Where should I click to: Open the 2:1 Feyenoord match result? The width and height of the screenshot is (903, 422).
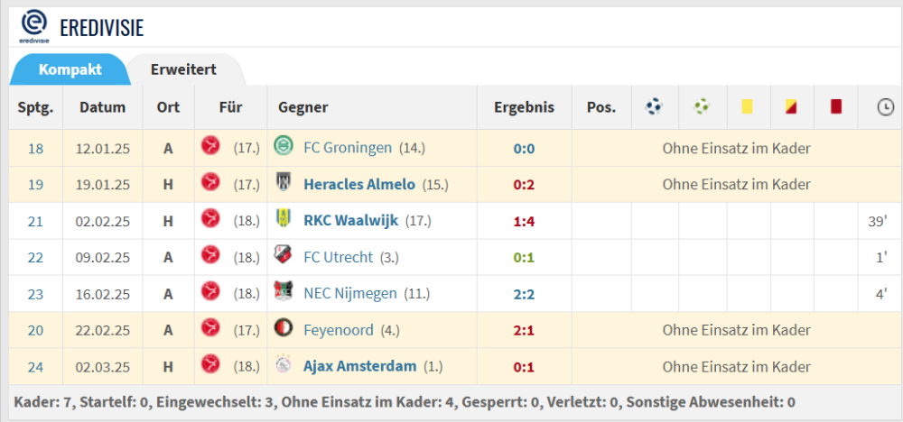coord(524,330)
